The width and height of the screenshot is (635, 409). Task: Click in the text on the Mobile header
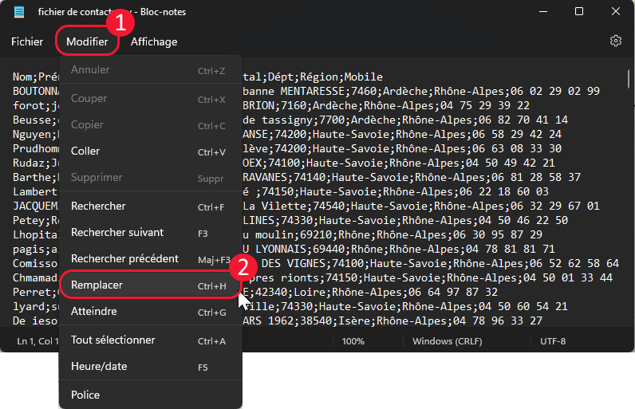[364, 77]
